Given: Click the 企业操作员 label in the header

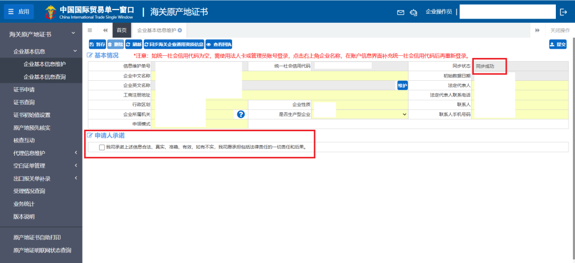Looking at the screenshot, I should [439, 12].
